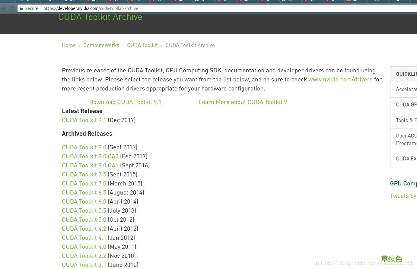Open CUDA Toolkit 9.0 archive link
The height and width of the screenshot is (269, 417).
click(x=84, y=147)
